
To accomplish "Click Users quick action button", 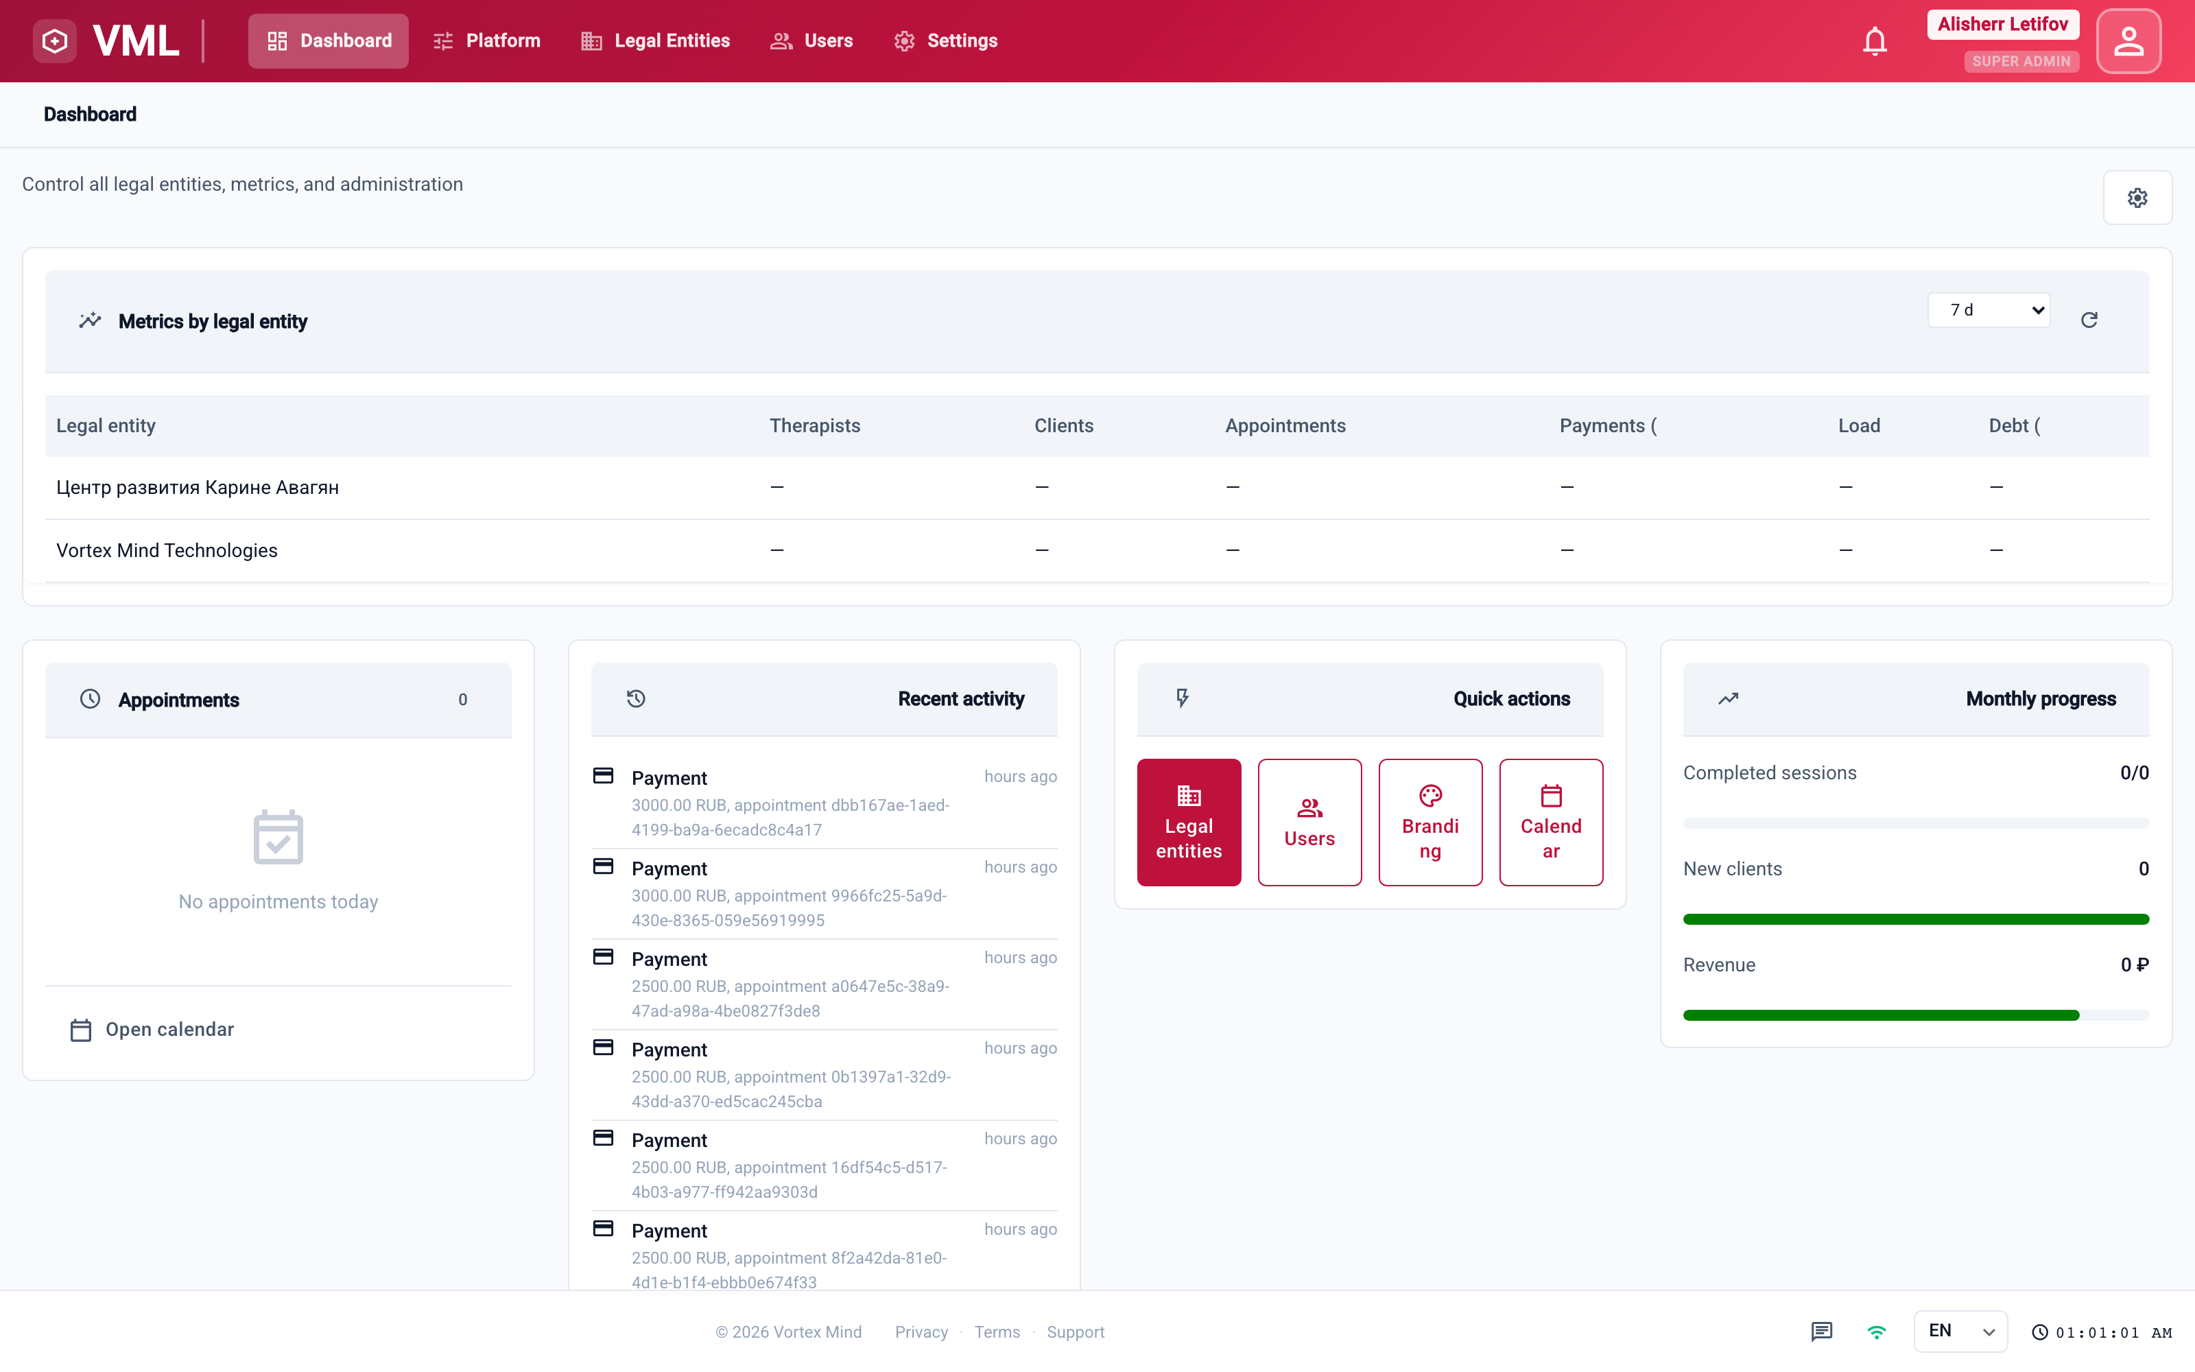I will pyautogui.click(x=1309, y=822).
